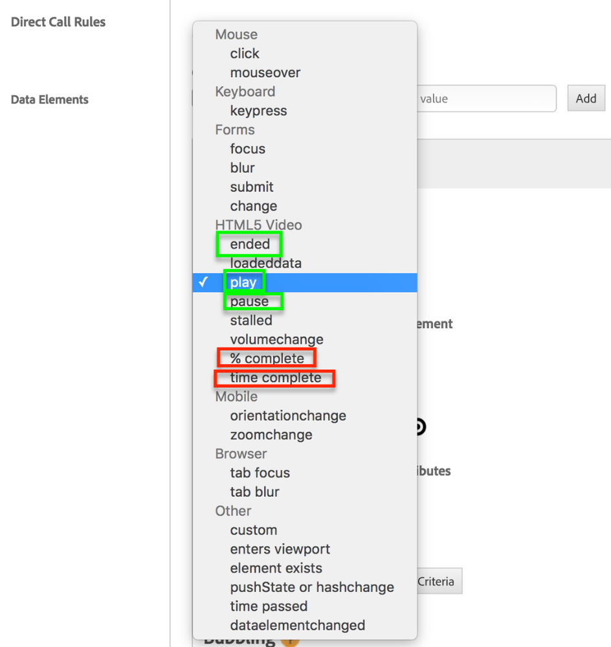Click the Add button
Screen dimensions: 611x647
pyautogui.click(x=586, y=99)
